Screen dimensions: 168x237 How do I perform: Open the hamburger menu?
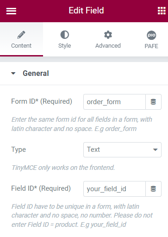coord(11,11)
